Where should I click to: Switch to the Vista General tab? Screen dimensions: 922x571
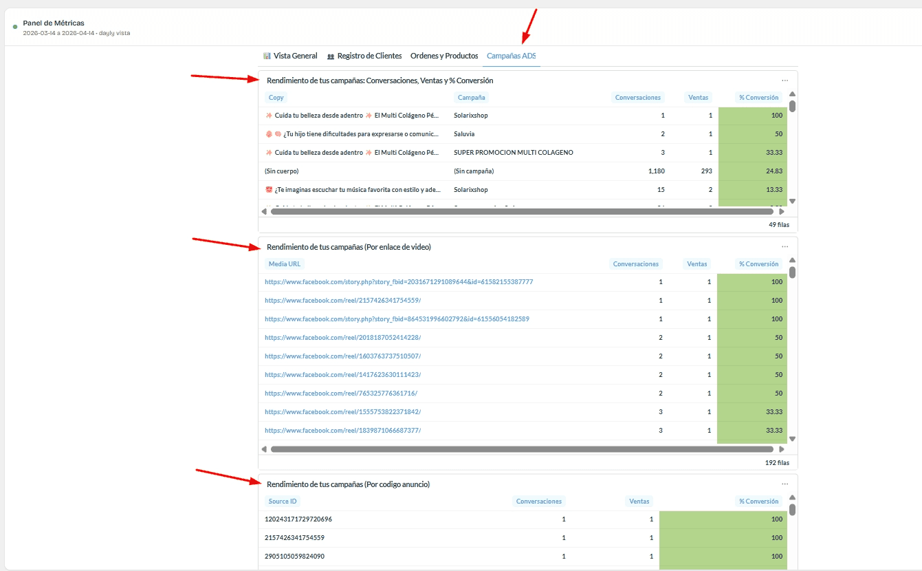point(290,56)
